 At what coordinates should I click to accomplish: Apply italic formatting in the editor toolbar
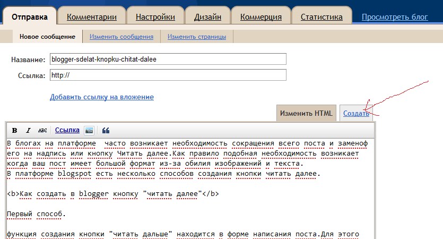[x=28, y=131]
